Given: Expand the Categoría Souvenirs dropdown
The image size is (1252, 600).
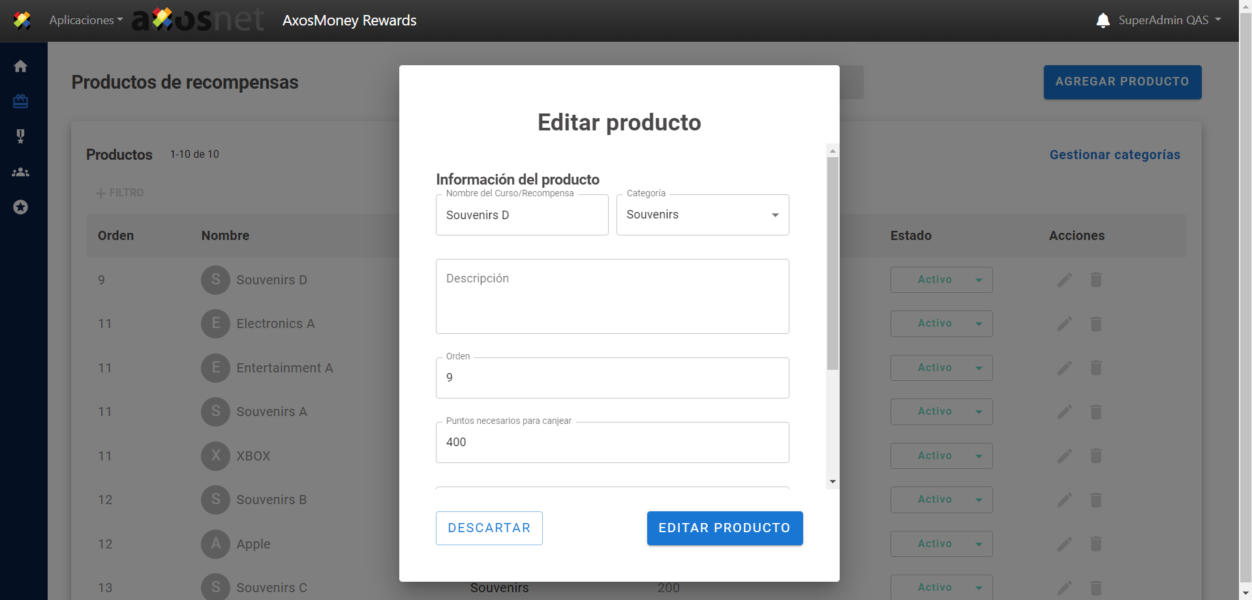Looking at the screenshot, I should (x=703, y=215).
